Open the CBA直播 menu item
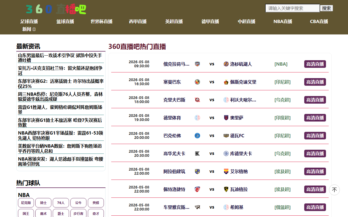This screenshot has width=348, height=217. pyautogui.click(x=319, y=21)
